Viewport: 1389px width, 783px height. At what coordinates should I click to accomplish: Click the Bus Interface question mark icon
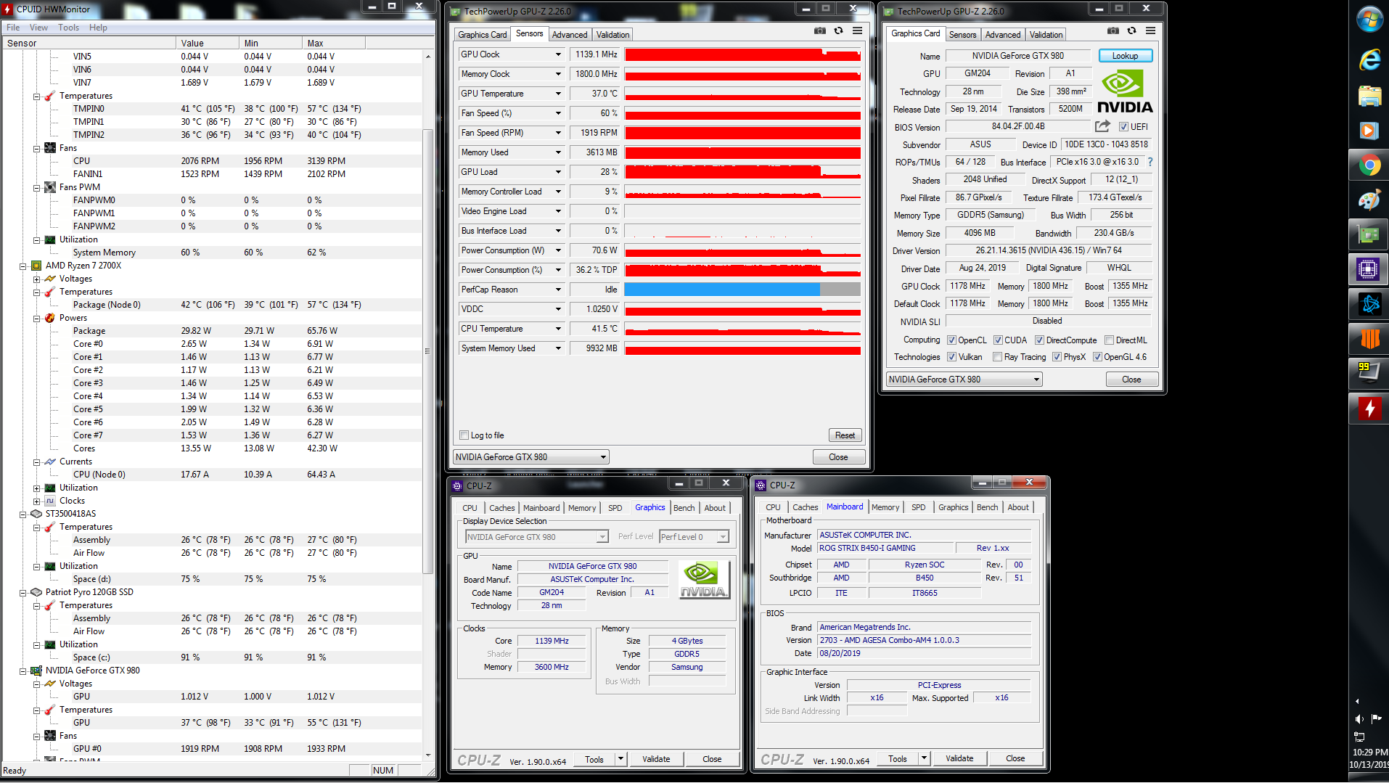pyautogui.click(x=1150, y=162)
